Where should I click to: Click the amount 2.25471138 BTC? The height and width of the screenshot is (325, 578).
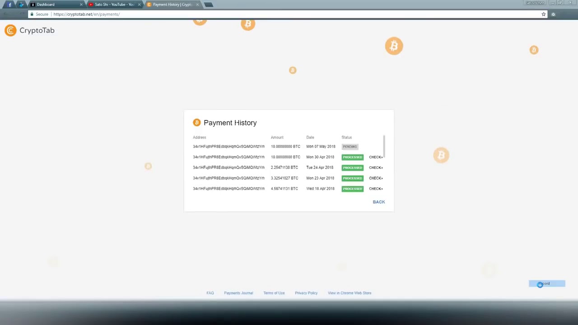click(284, 167)
